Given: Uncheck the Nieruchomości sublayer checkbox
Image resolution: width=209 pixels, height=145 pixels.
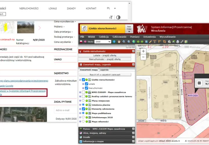Looking at the screenshot, I should (87, 88).
